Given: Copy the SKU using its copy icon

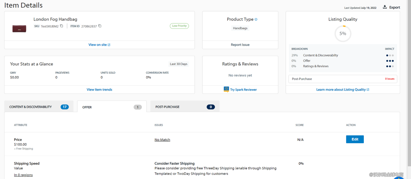Looking at the screenshot, I should coord(62,26).
